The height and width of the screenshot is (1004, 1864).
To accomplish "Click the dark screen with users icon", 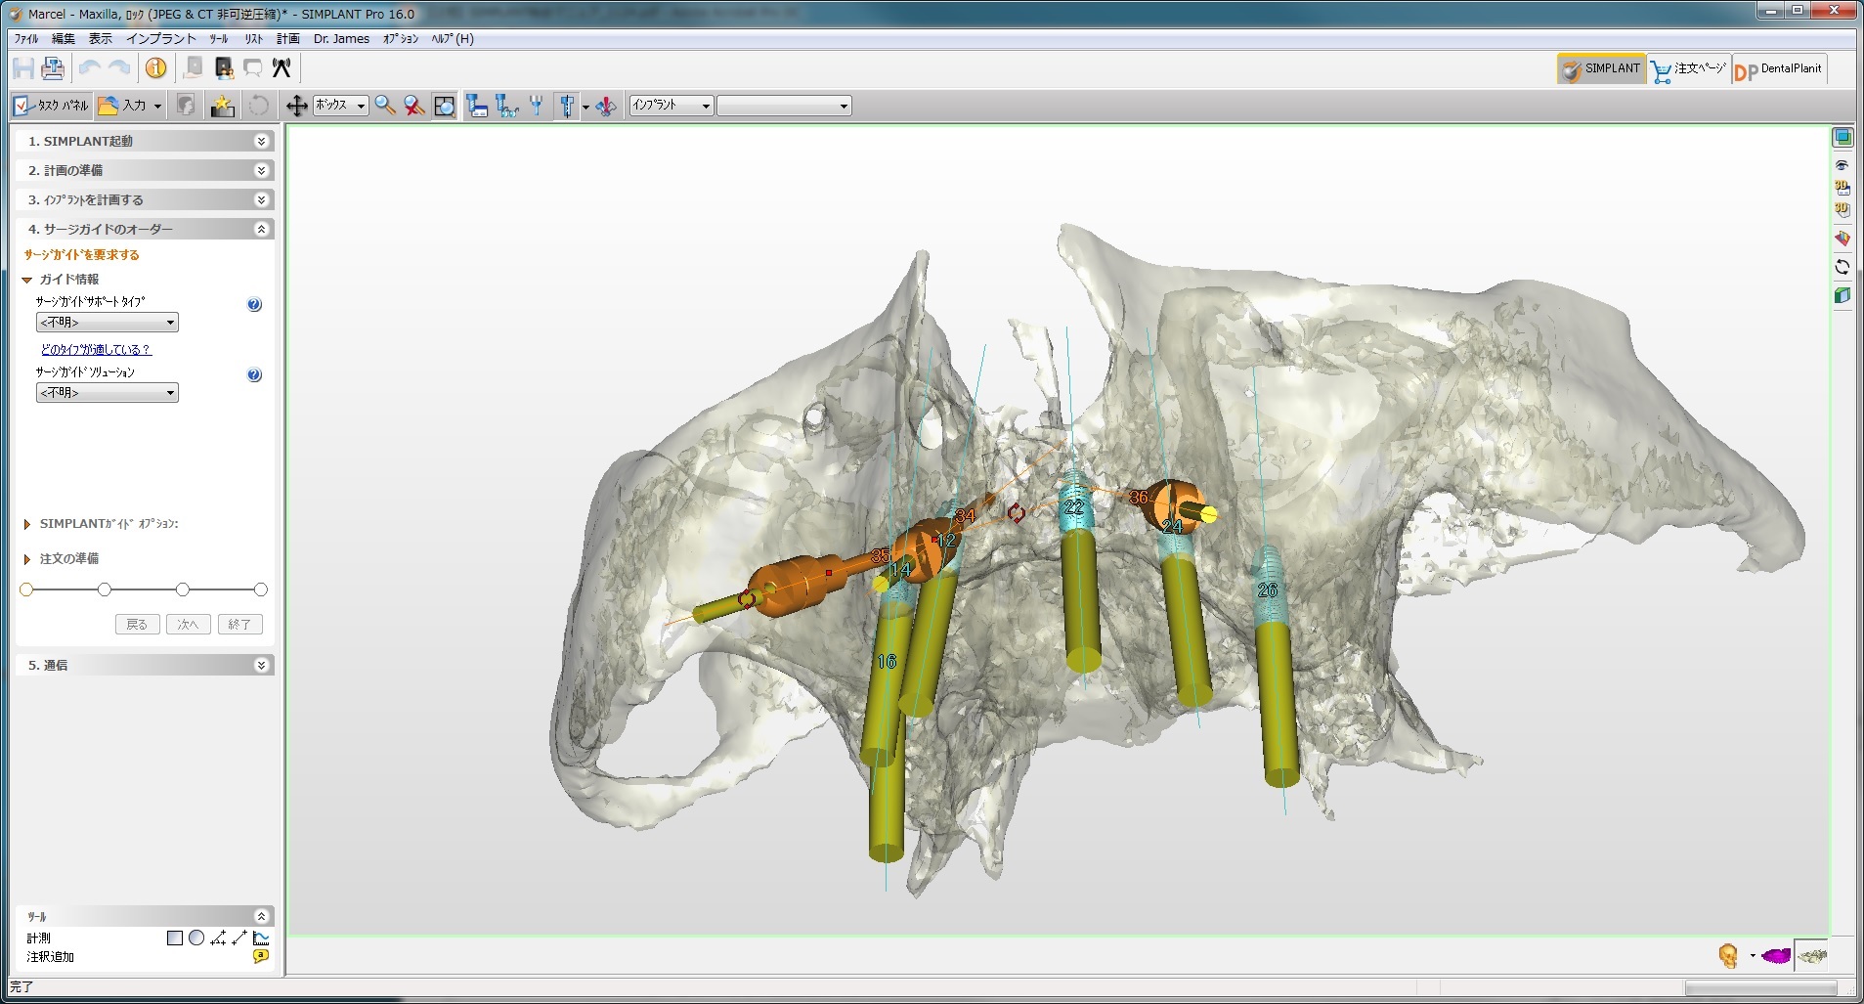I will [x=224, y=68].
